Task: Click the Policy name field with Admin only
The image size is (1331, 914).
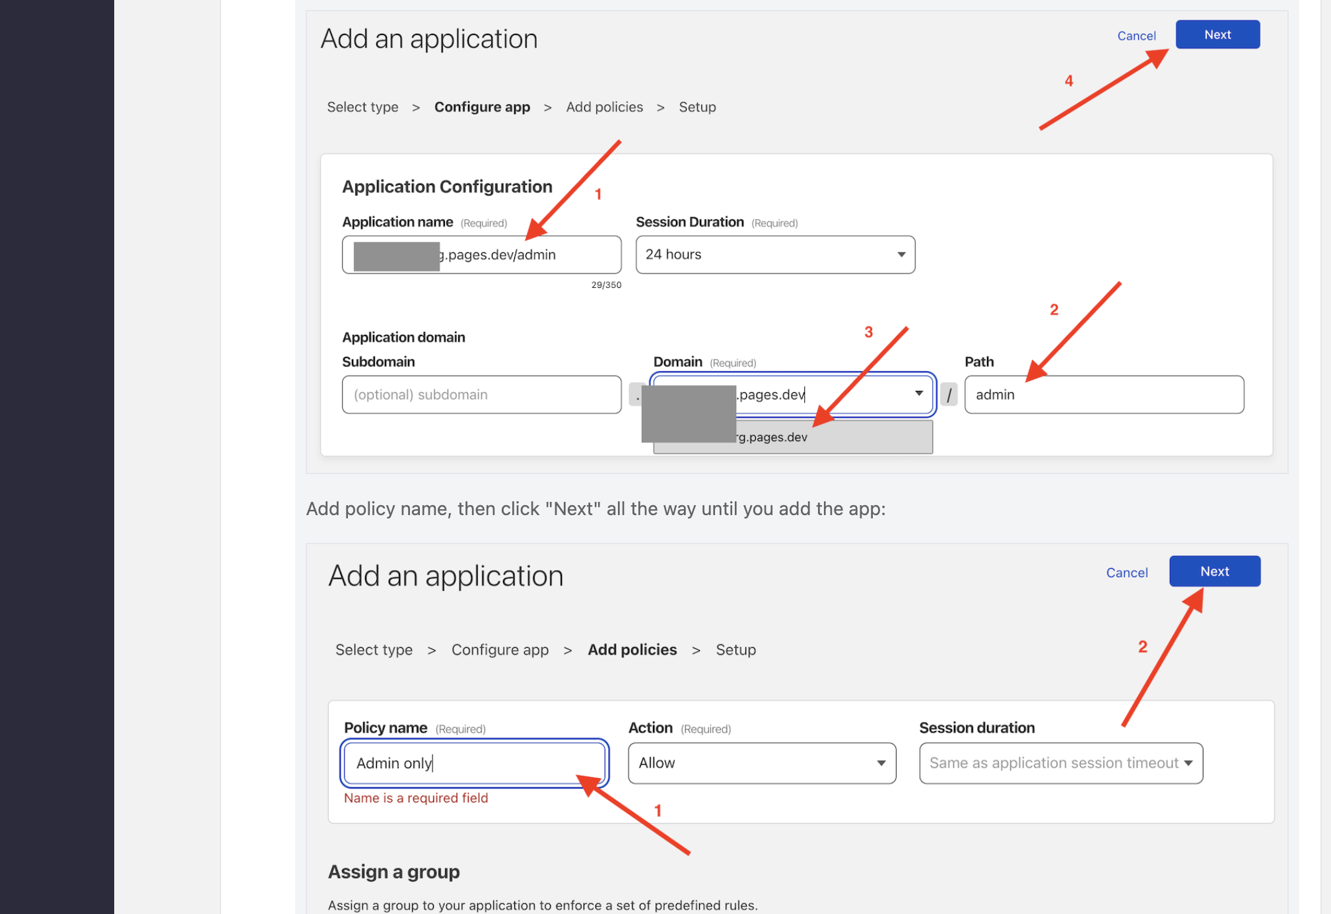Action: (474, 763)
